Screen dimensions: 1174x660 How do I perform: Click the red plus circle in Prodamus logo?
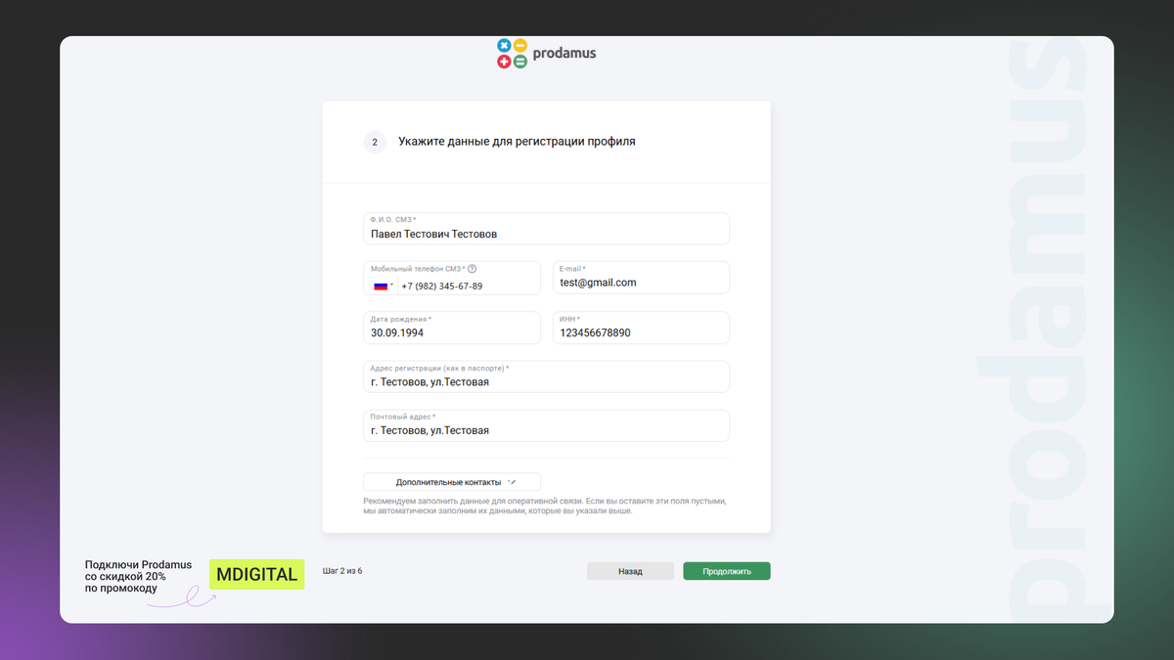tap(504, 63)
